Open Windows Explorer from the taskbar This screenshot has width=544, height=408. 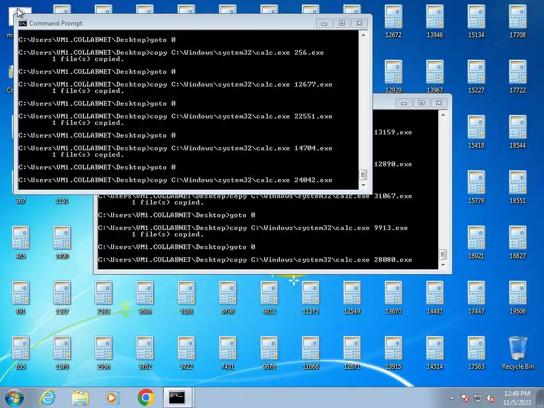(80, 397)
